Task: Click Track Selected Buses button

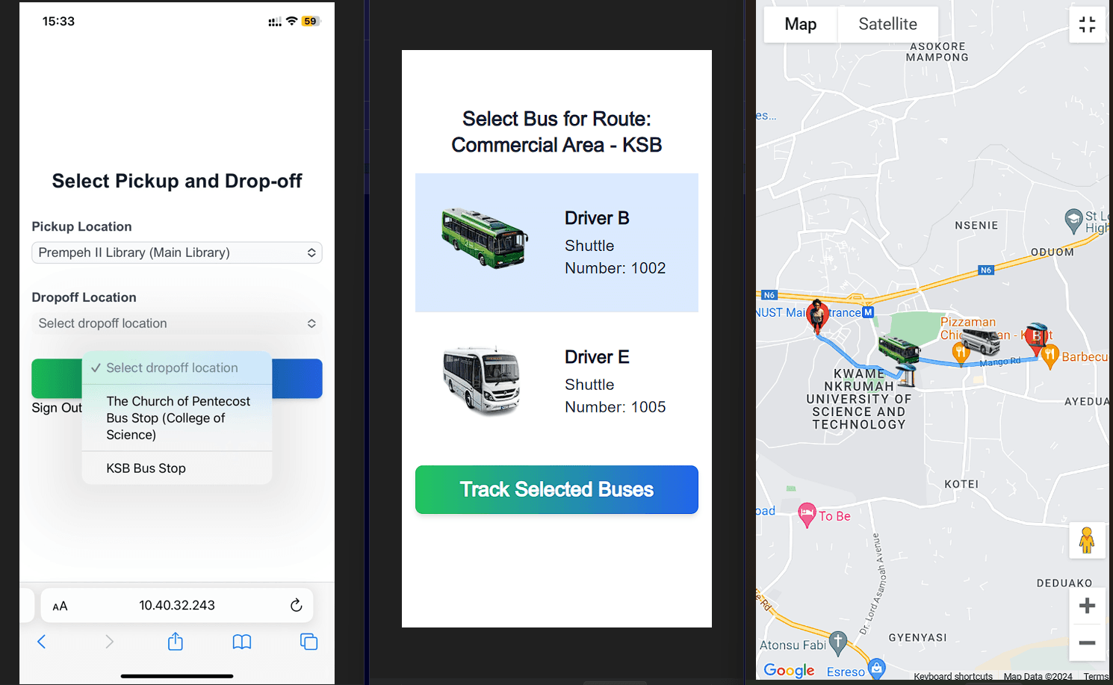Action: (556, 489)
